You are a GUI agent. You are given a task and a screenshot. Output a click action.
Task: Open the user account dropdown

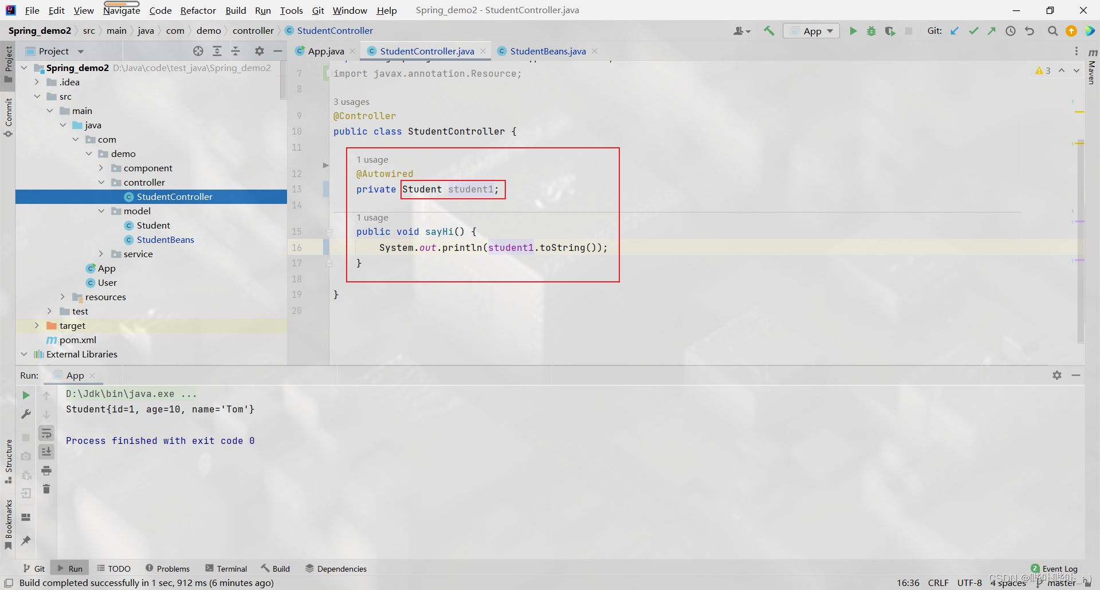point(742,31)
